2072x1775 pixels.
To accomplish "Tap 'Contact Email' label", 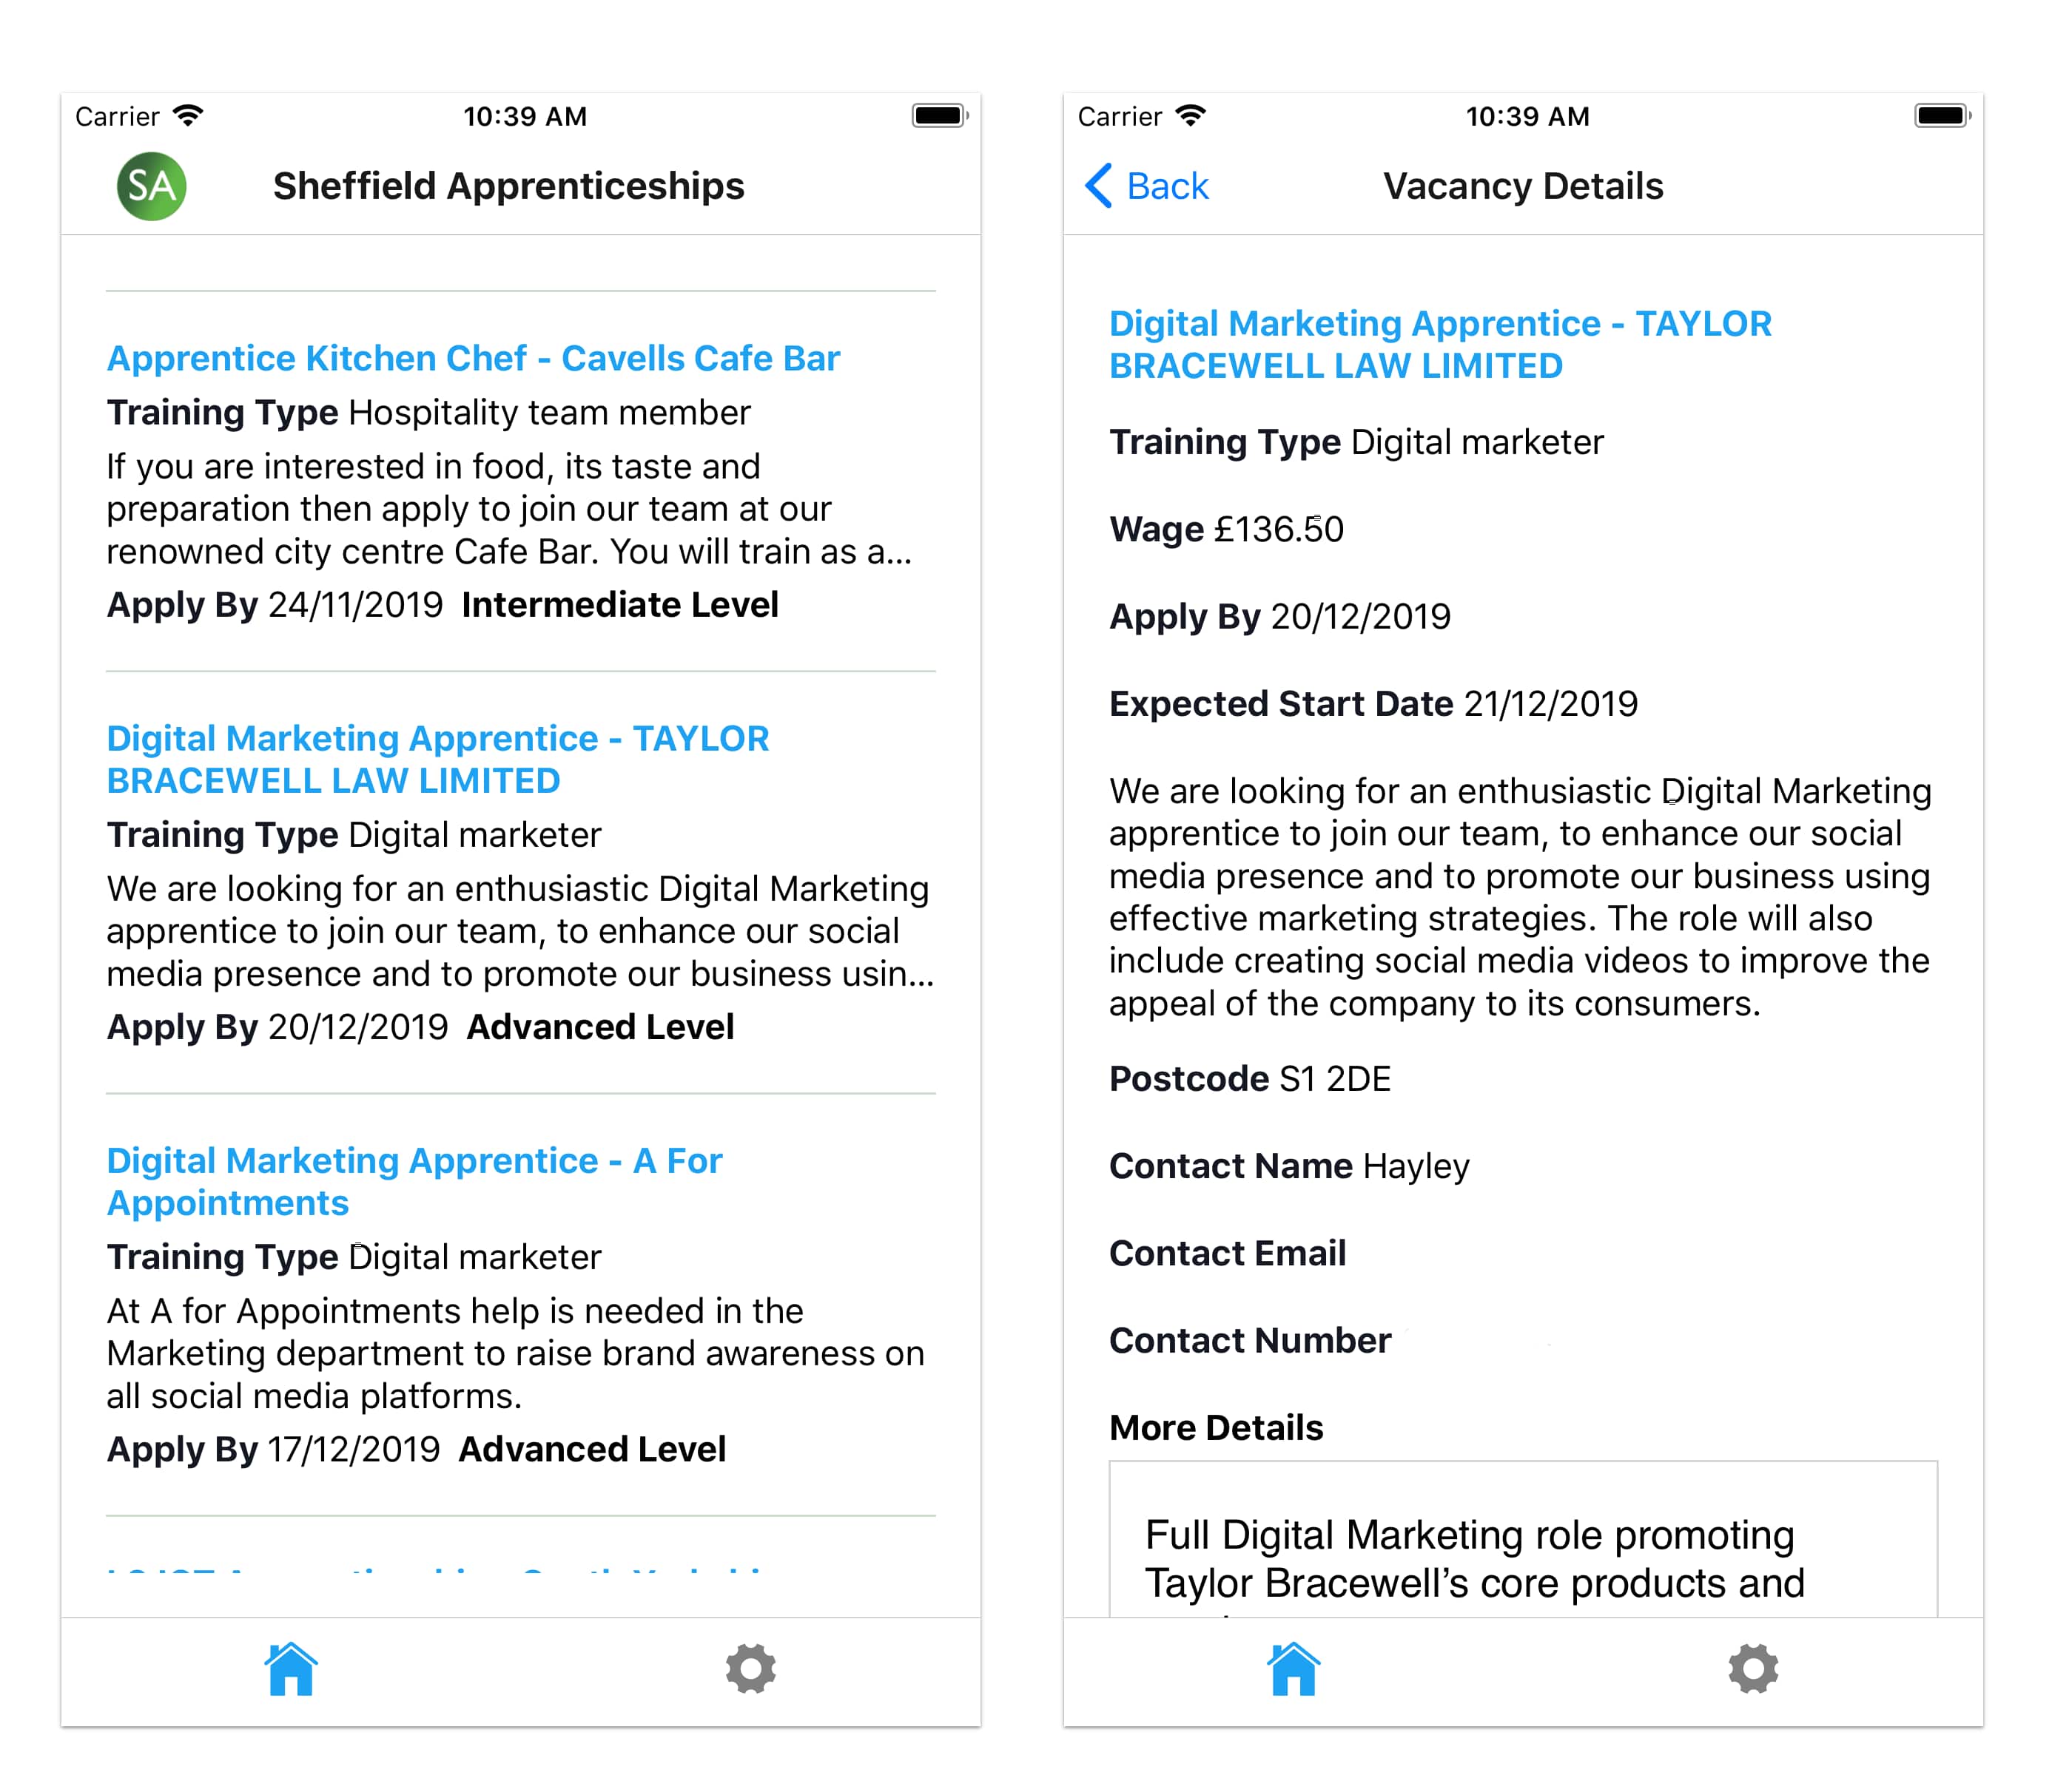I will point(1227,1254).
